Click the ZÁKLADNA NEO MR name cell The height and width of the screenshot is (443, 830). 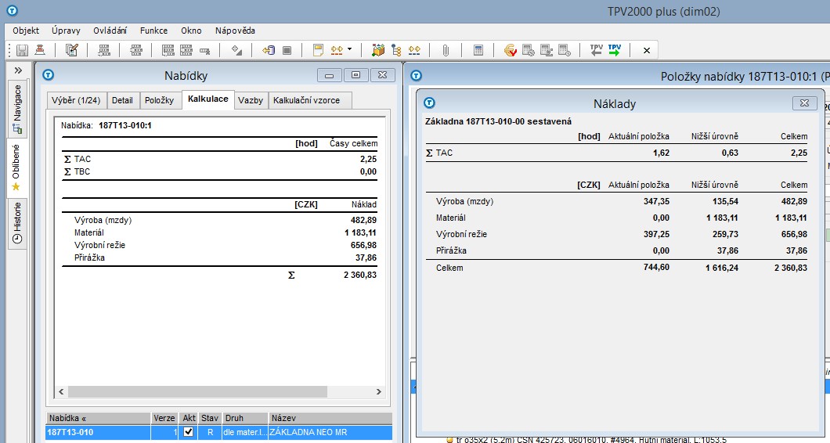(330, 432)
